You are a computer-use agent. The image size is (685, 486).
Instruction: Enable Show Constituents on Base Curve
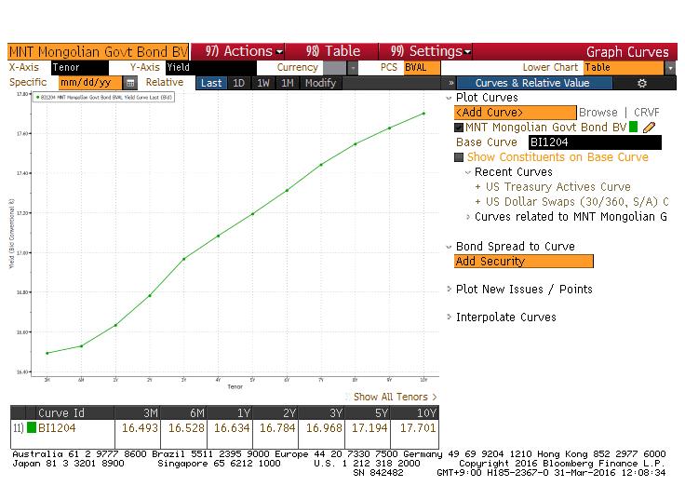pos(459,157)
